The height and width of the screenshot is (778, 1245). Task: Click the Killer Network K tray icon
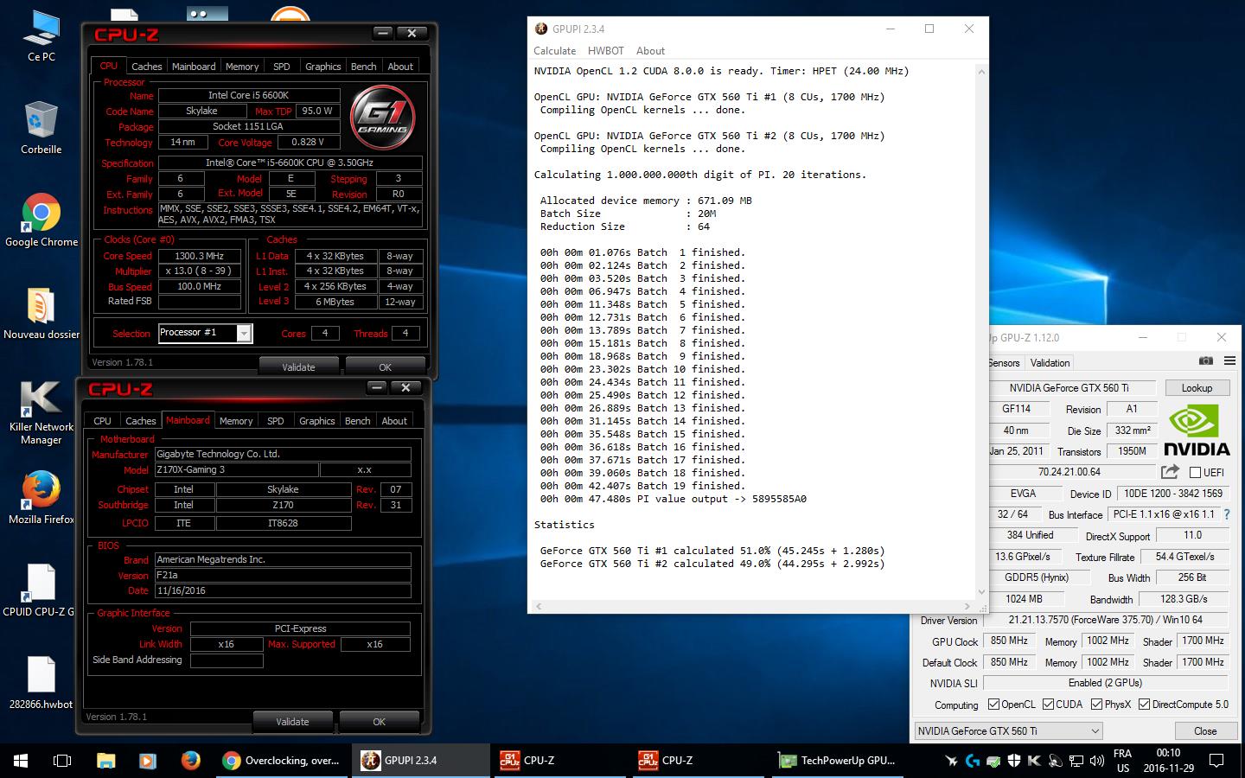tap(1034, 762)
